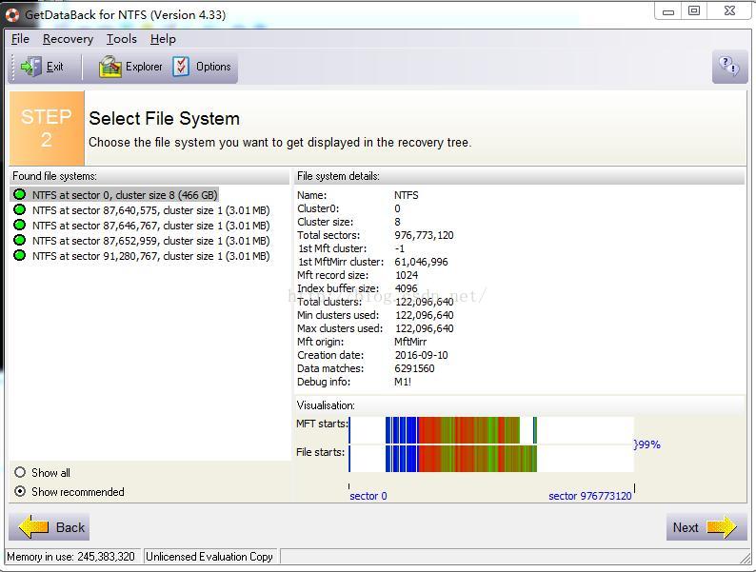Click the File system details header
756x572 pixels.
(x=338, y=176)
